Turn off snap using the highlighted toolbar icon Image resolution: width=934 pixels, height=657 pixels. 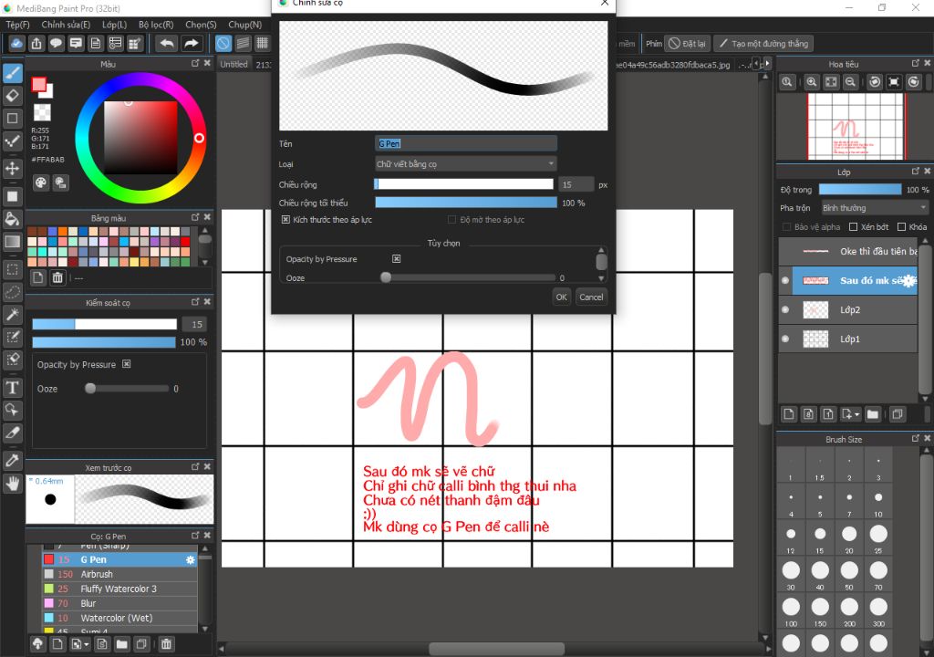click(223, 44)
